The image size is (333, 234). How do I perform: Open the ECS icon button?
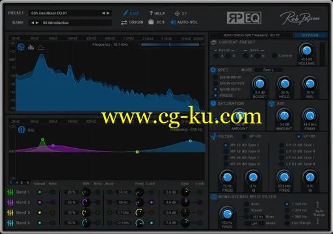[151, 22]
